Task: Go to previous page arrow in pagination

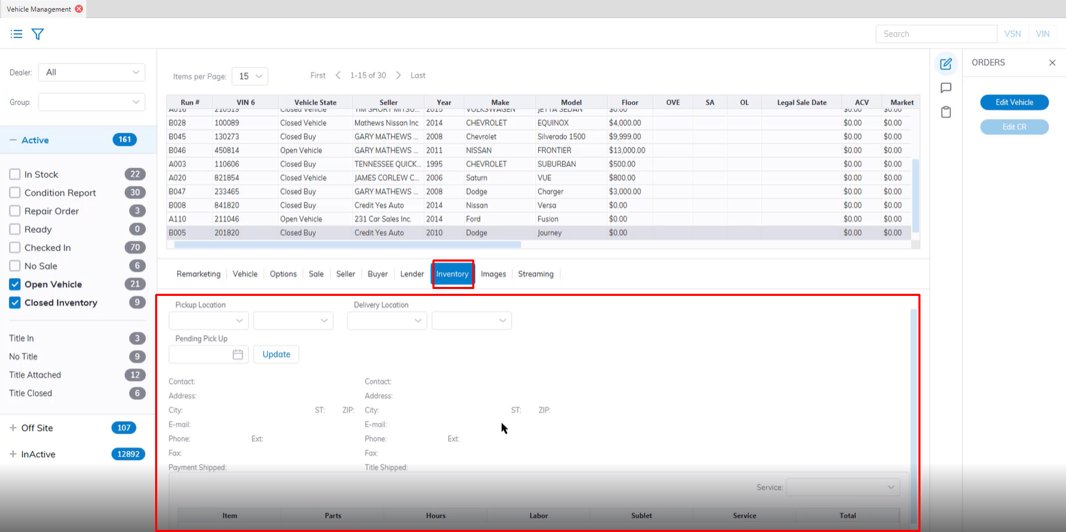Action: click(338, 76)
